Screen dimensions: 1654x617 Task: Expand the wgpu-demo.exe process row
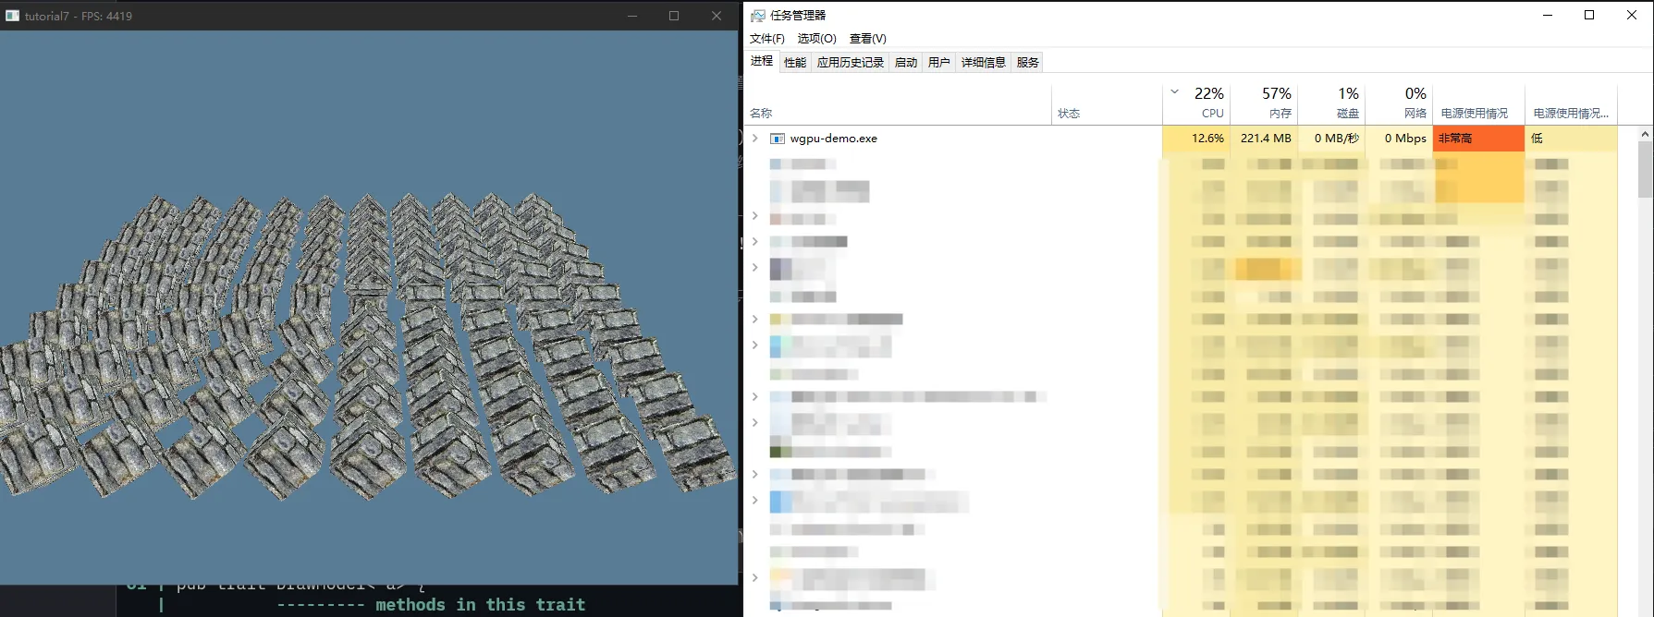click(x=755, y=139)
